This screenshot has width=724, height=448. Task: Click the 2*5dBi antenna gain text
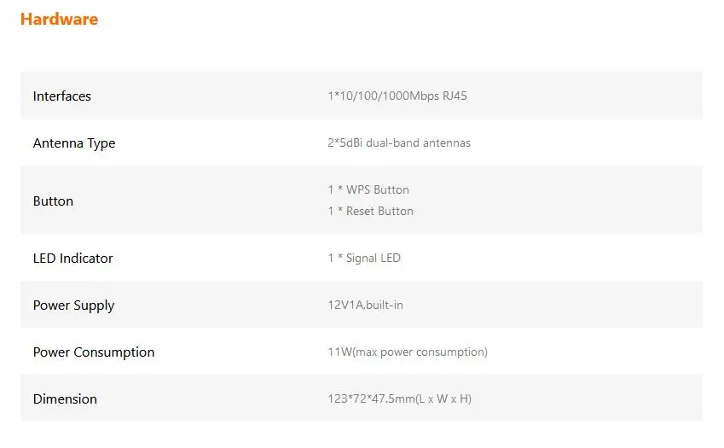tap(345, 143)
